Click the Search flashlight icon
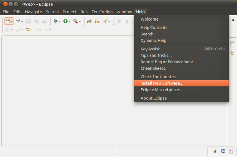 [x=105, y=21]
